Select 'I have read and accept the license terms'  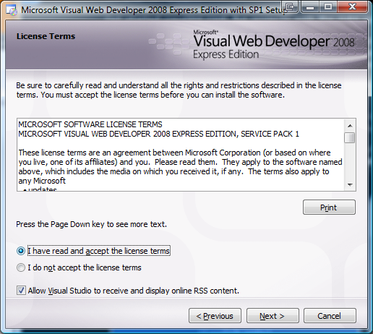tap(21, 251)
